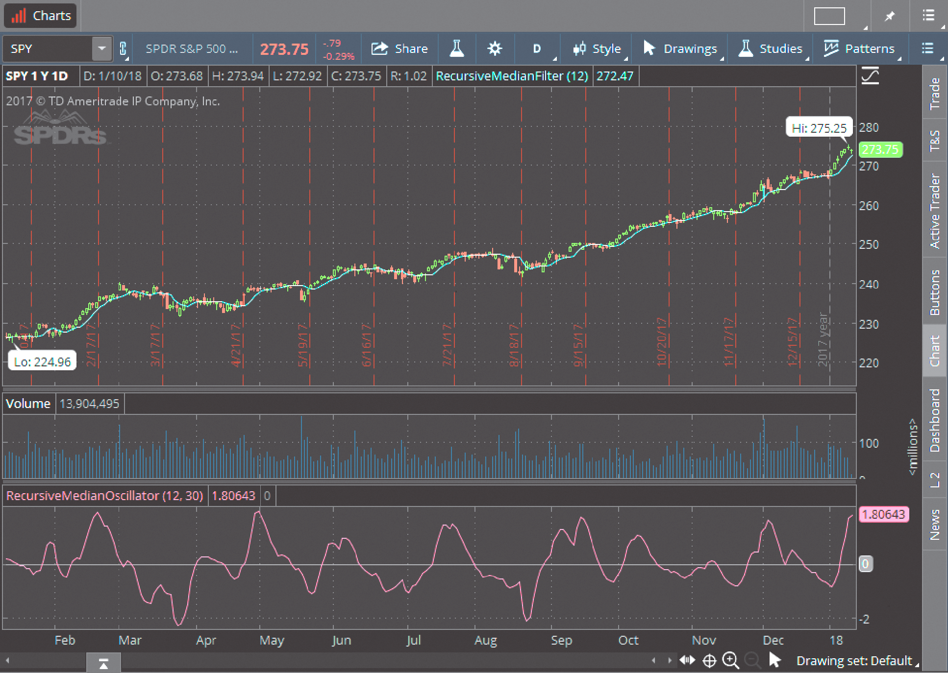Click the small left scroll arrow

[653, 661]
